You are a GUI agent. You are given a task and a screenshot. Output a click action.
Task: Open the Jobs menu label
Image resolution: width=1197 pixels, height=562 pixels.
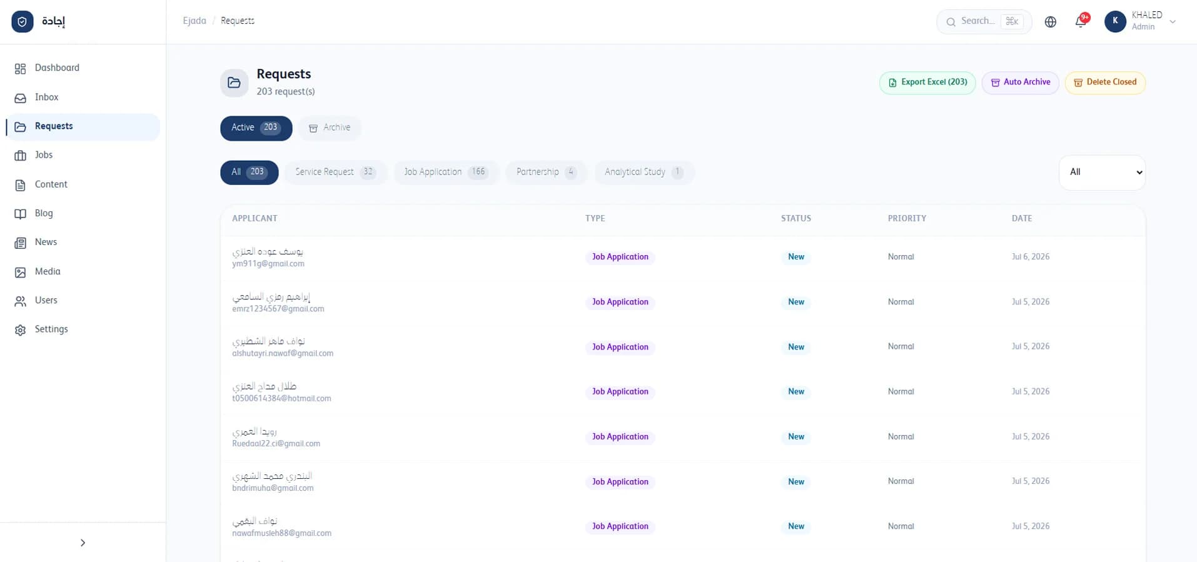[44, 154]
